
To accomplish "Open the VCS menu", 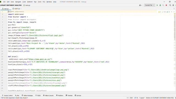I will click(44, 2).
